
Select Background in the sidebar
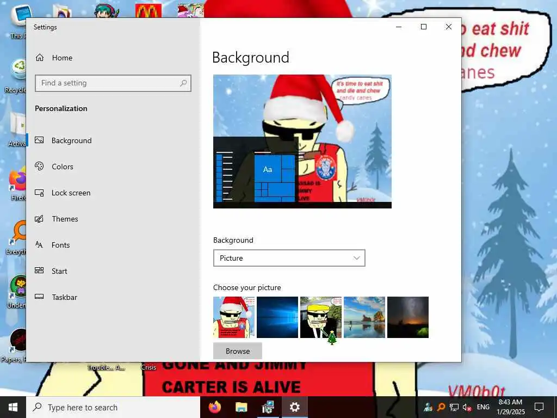pos(113,140)
